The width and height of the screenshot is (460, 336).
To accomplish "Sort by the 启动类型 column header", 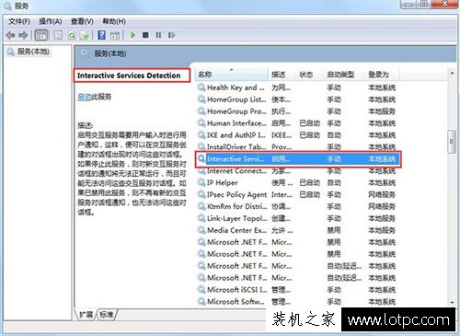I will pos(344,75).
